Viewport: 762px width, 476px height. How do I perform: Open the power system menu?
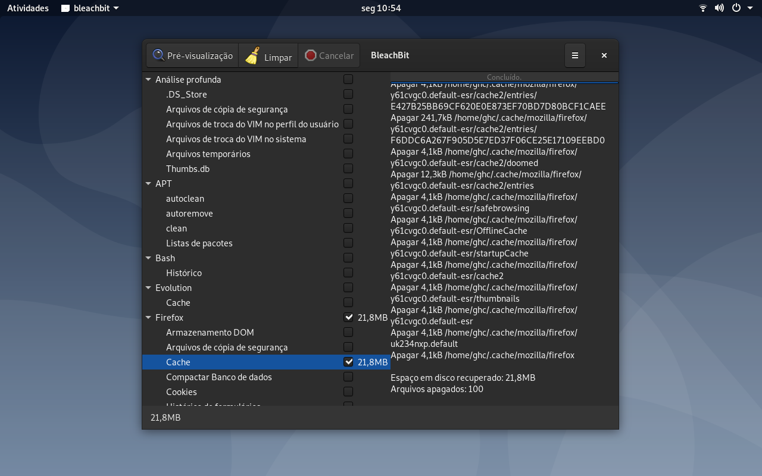pos(741,8)
